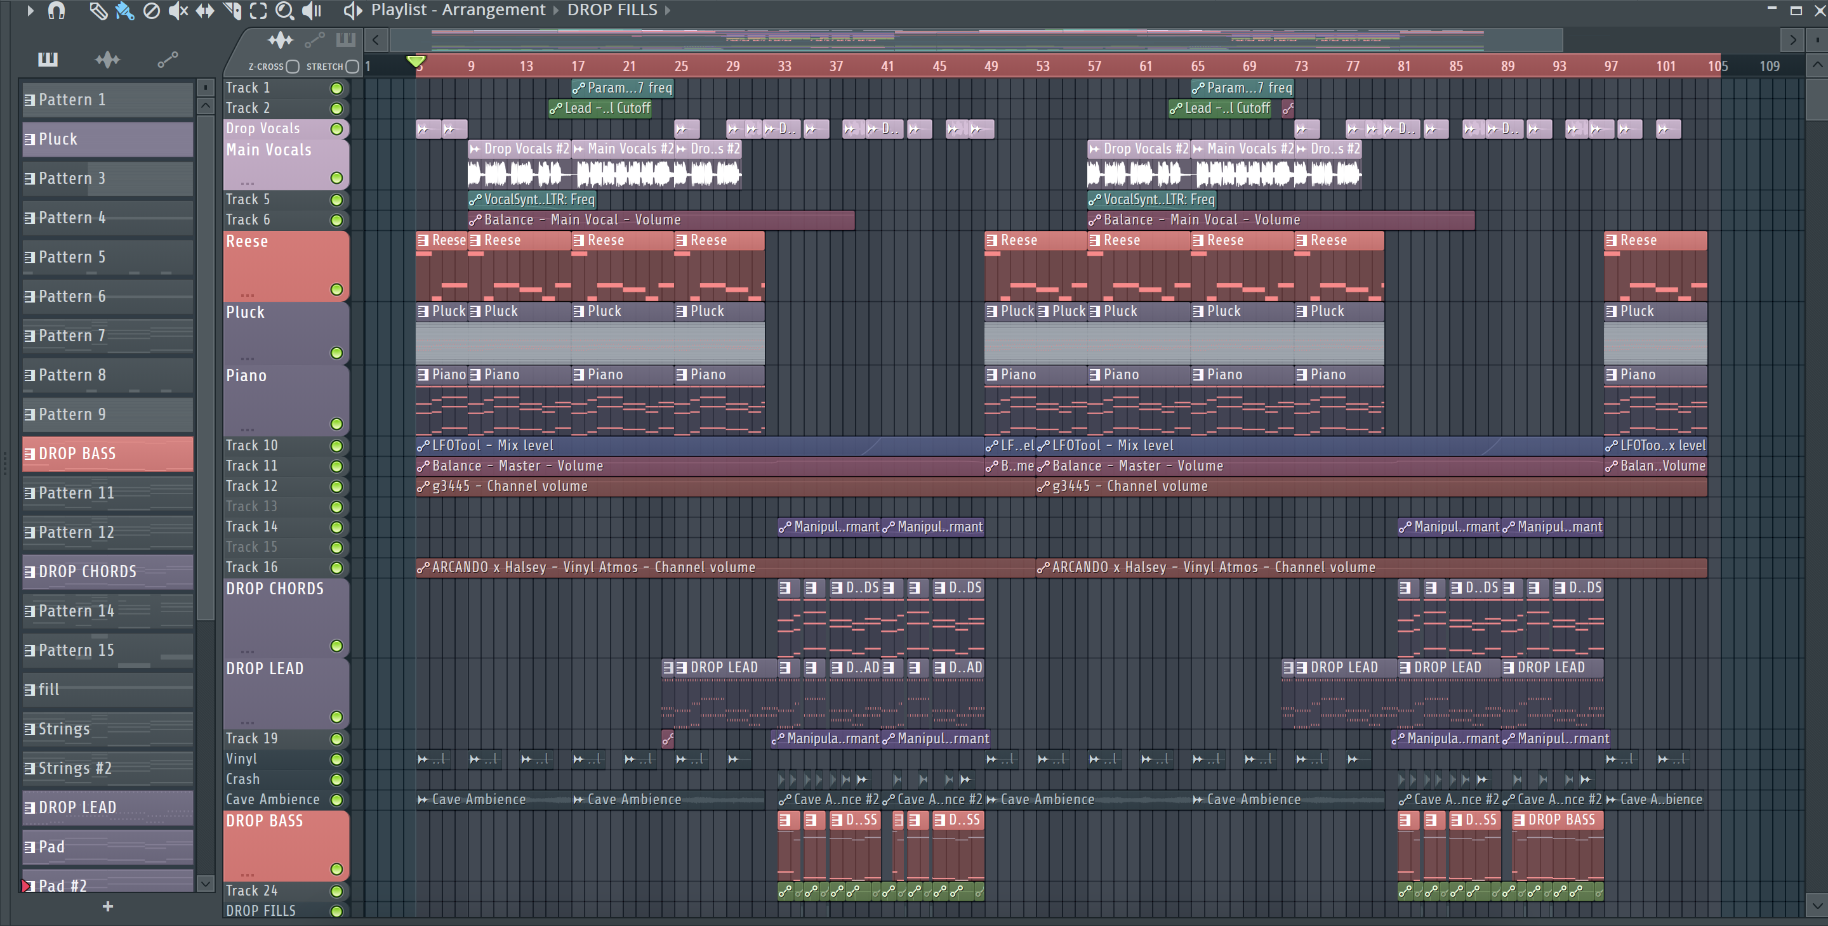Click the playlist vertical scroll up arrow
This screenshot has width=1828, height=926.
1817,65
